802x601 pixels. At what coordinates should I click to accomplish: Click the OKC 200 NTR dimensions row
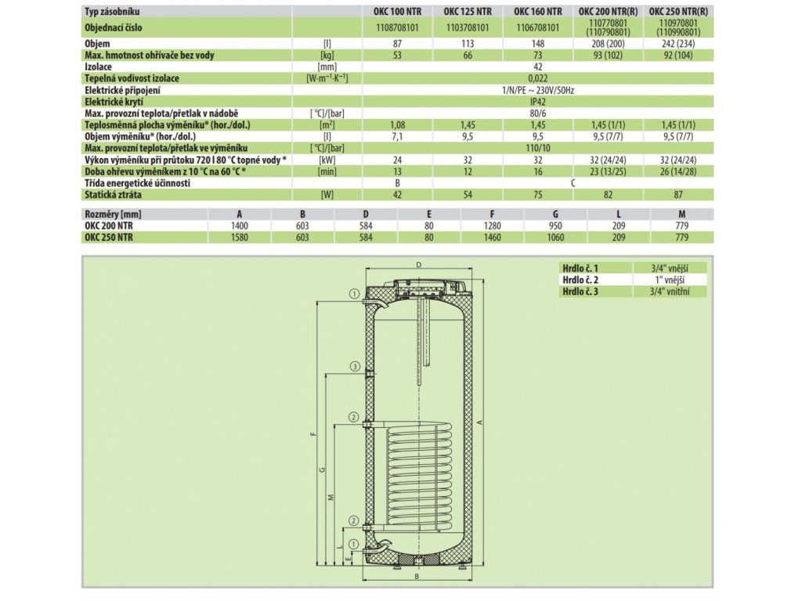click(x=397, y=225)
